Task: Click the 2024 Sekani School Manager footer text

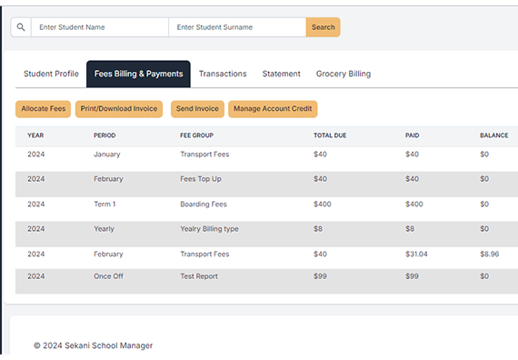Action: point(94,345)
